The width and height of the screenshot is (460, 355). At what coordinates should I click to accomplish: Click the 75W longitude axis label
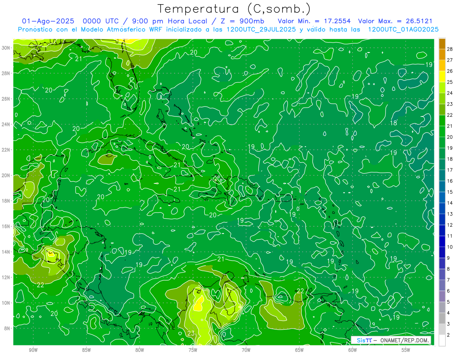[x=193, y=350]
